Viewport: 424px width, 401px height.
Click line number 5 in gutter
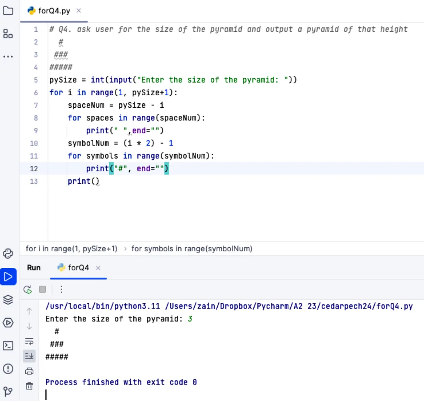[36, 80]
